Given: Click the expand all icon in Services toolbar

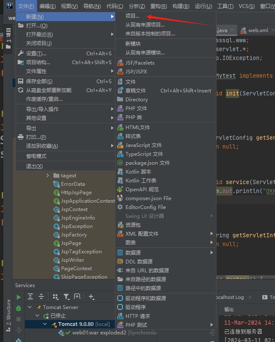Looking at the screenshot, I should pyautogui.click(x=30, y=296).
